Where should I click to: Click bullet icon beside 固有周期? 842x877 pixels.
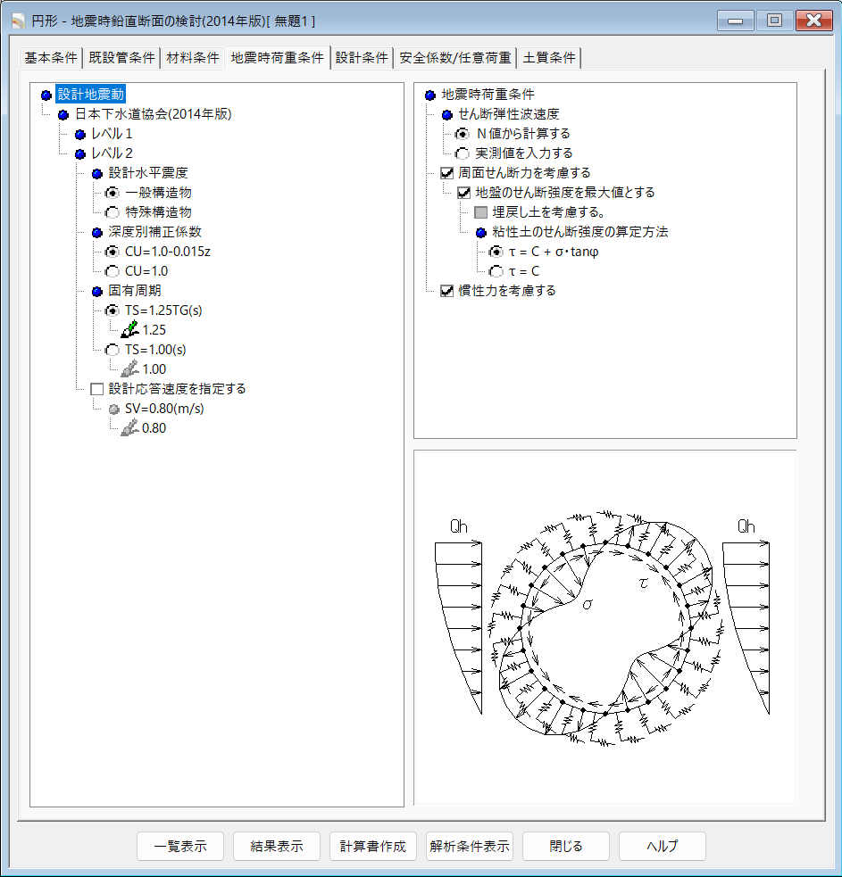tap(97, 291)
